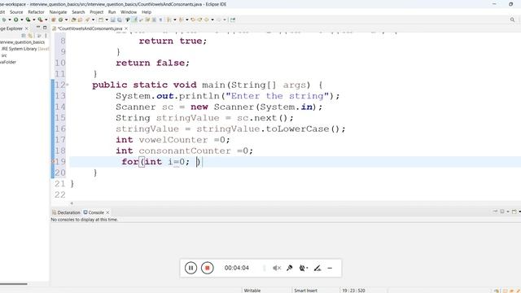Image resolution: width=521 pixels, height=293 pixels.
Task: Open the Run button dropdown arrow
Action: coord(22,20)
